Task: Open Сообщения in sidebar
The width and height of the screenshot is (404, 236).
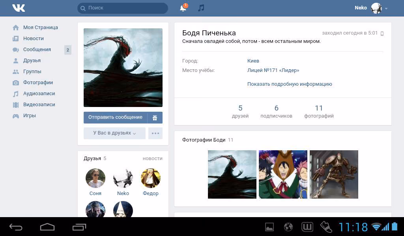Action: (37, 50)
